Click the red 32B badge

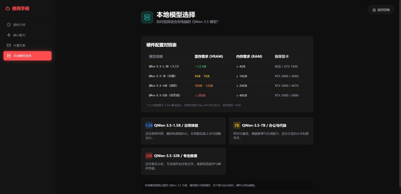click(x=149, y=156)
